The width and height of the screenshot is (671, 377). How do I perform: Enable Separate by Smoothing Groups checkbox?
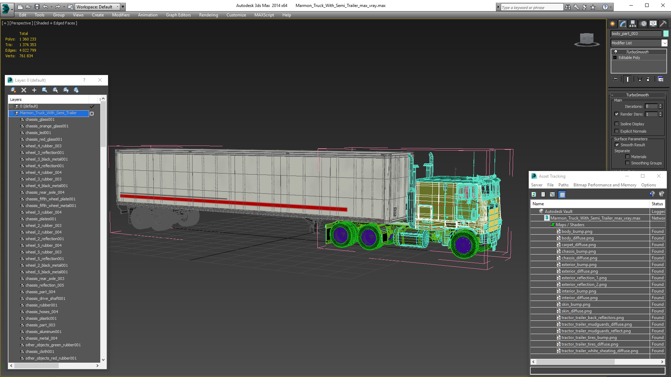tap(627, 163)
